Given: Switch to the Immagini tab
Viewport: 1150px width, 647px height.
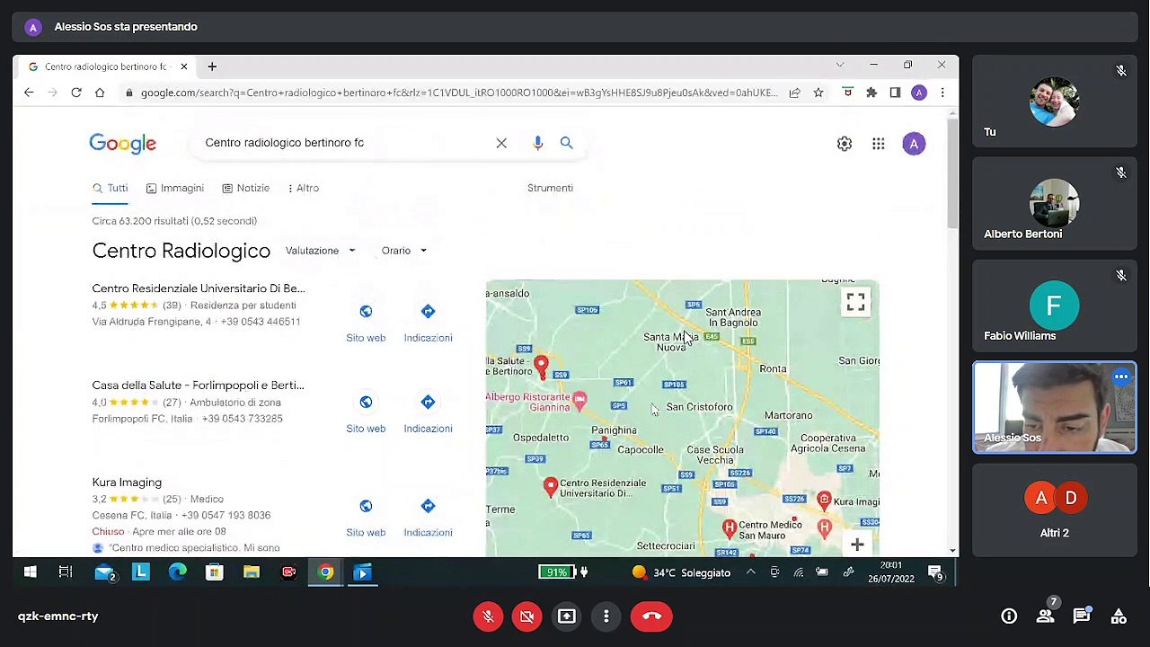Looking at the screenshot, I should pyautogui.click(x=174, y=188).
